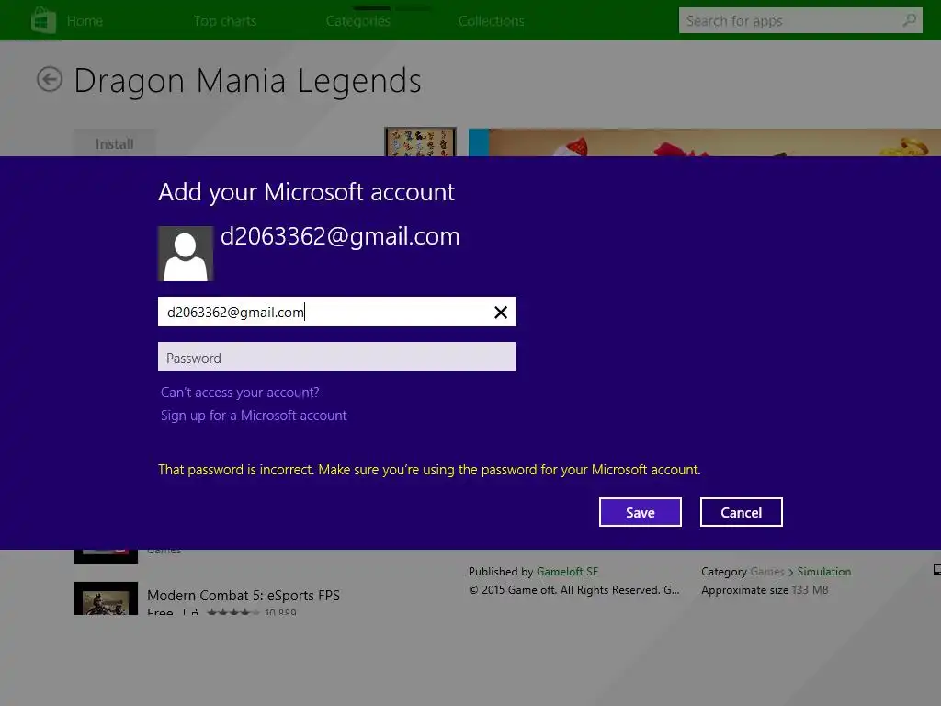This screenshot has width=941, height=706.
Task: Go back with the circled arrow
Action: [x=50, y=79]
